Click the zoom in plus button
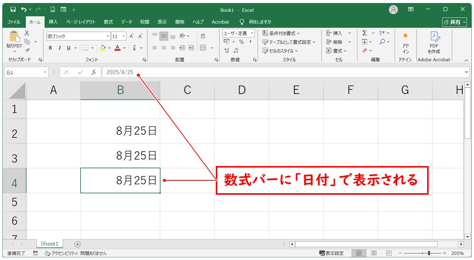The image size is (474, 260). point(445,253)
